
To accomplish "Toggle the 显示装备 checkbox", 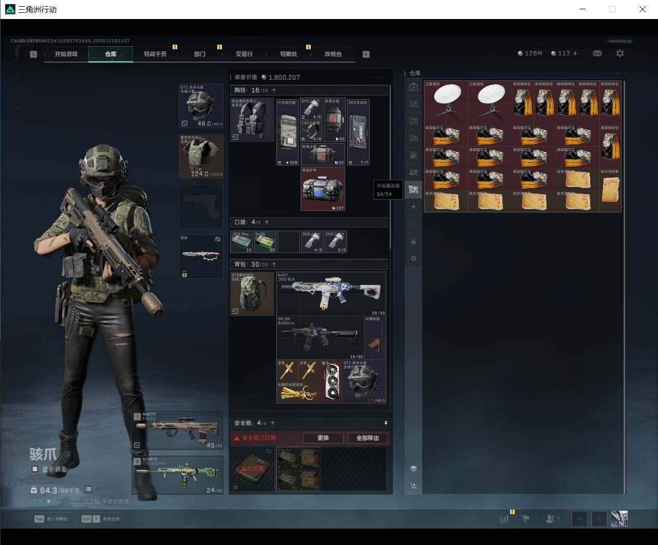I will 35,469.
